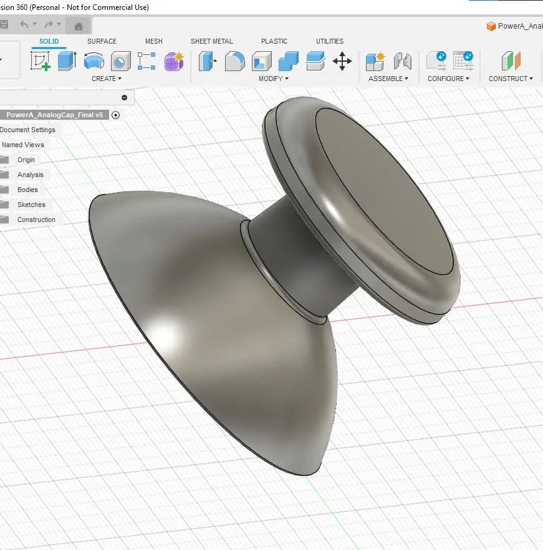543x550 pixels.
Task: Activate the Hole tool
Action: point(120,61)
